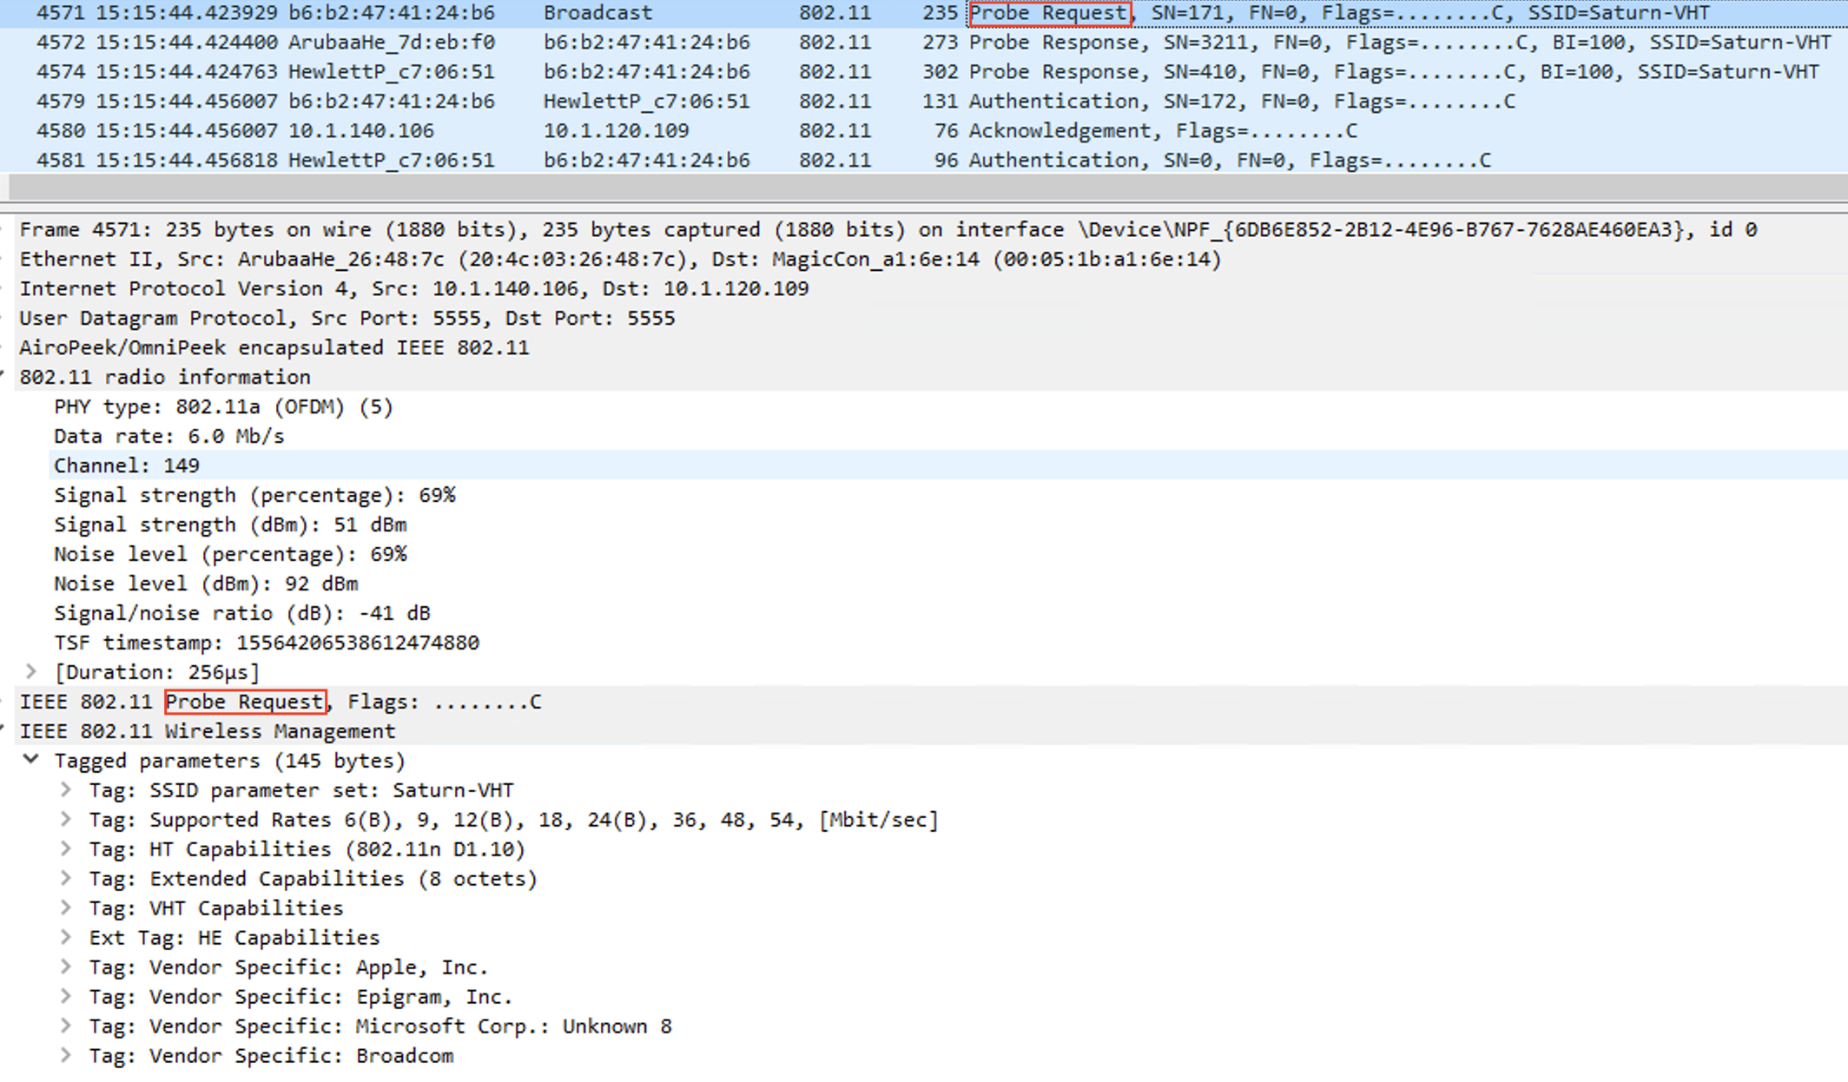Expand the SSID parameter set tag
The height and width of the screenshot is (1082, 1848).
pos(65,790)
